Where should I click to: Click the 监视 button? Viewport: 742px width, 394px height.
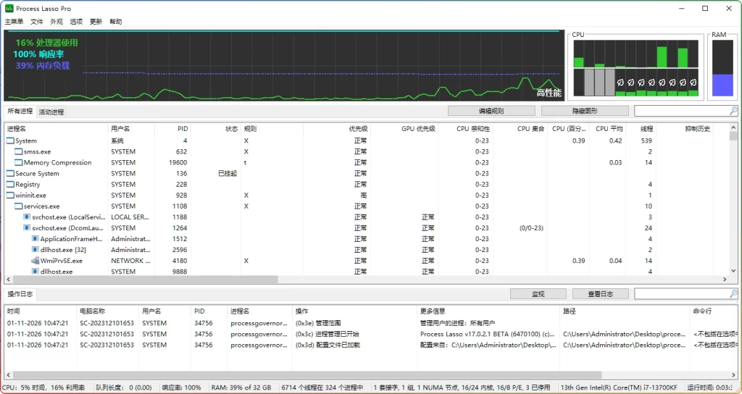(538, 294)
